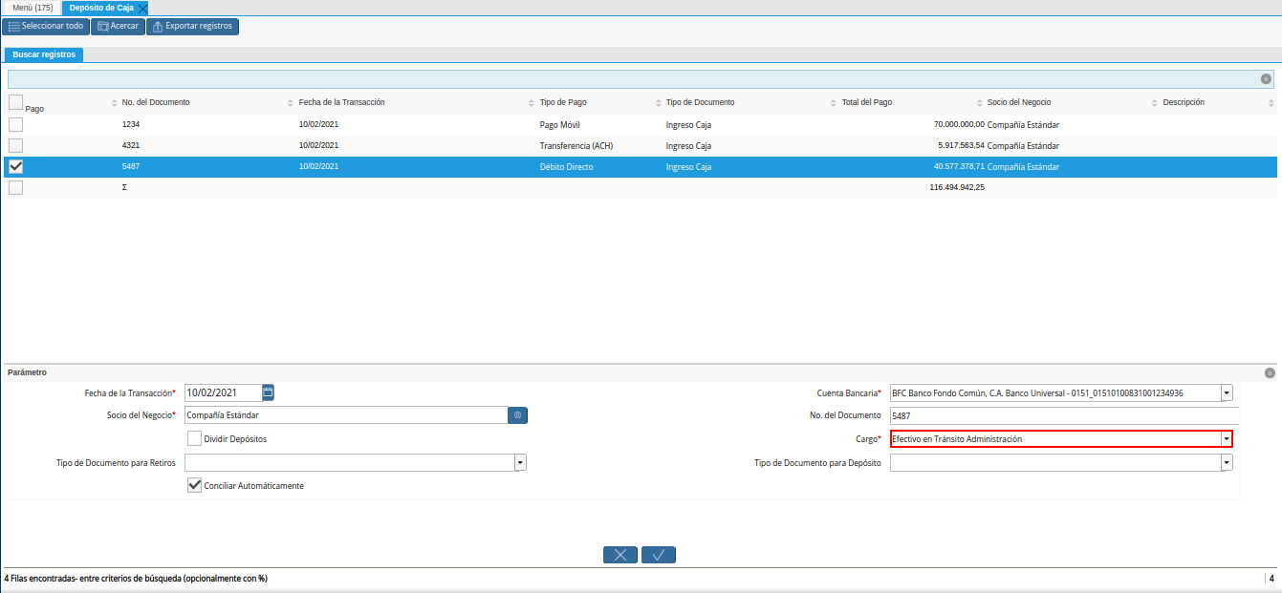The height and width of the screenshot is (593, 1282).
Task: Close the Depósito de Caja tab
Action: pos(142,8)
